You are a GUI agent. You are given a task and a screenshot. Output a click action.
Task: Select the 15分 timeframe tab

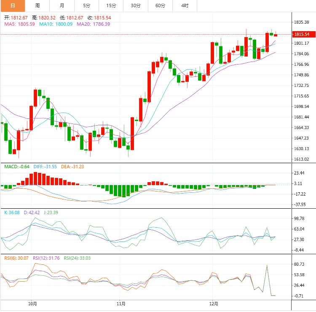tap(111, 5)
